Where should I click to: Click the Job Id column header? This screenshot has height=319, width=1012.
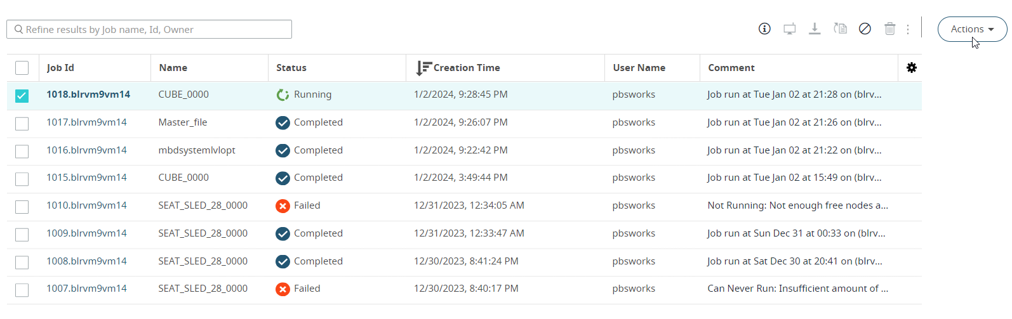tap(60, 68)
